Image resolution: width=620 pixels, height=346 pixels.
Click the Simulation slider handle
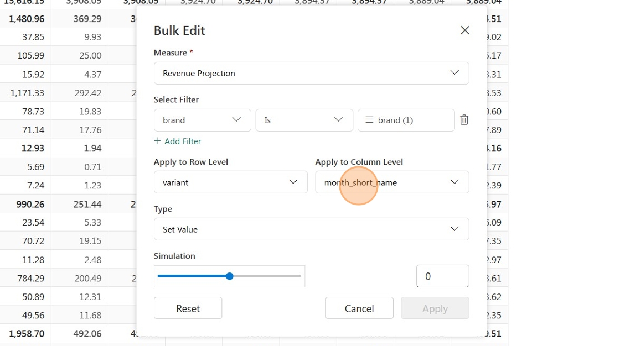[230, 276]
